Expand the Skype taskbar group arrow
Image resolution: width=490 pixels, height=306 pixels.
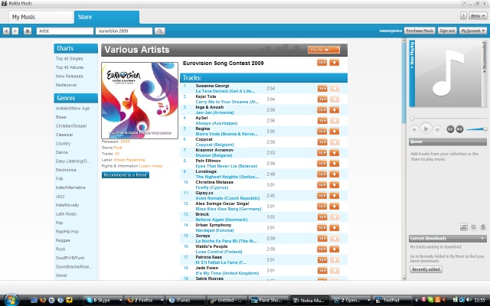click(121, 300)
